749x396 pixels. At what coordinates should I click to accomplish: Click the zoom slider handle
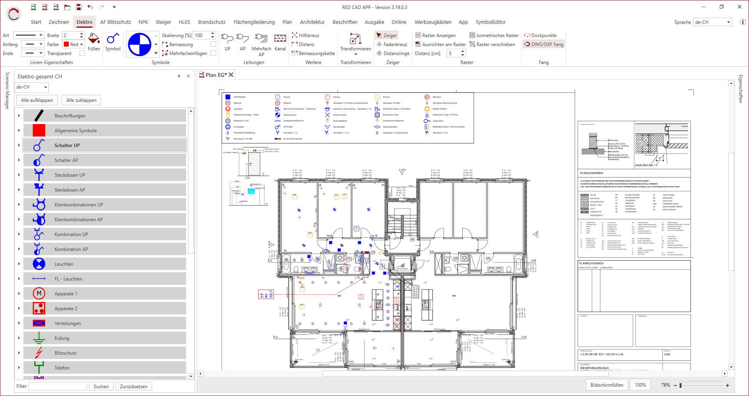680,385
